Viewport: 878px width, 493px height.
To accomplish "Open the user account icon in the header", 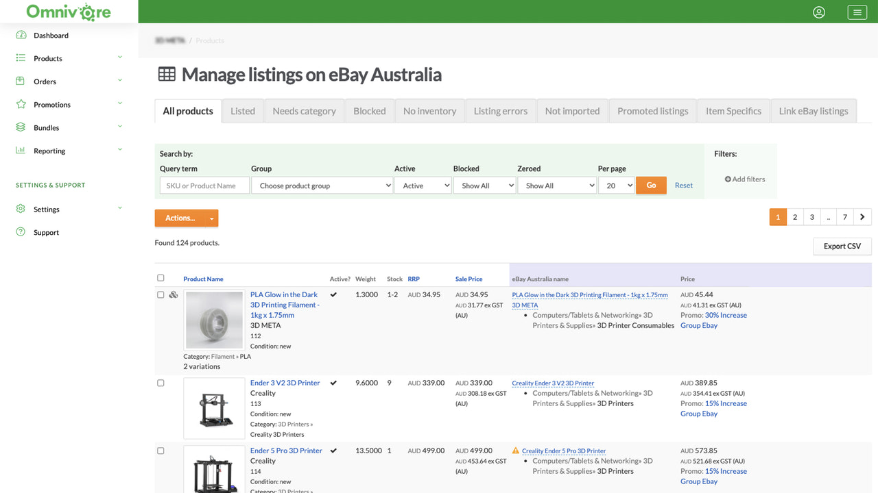I will tap(818, 12).
